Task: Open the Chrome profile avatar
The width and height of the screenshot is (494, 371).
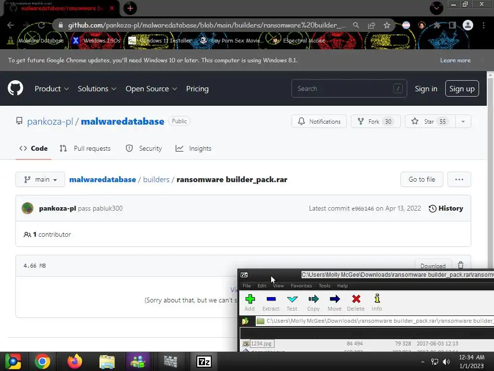Action: click(x=468, y=25)
